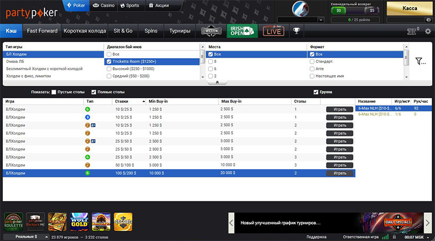The image size is (435, 241).
Task: Open settings gear icon
Action: coord(428,31)
